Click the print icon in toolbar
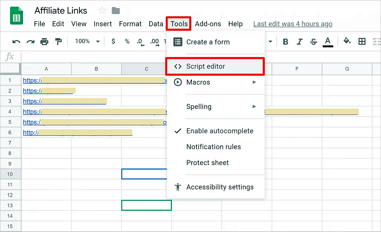Viewport: 381px width, 232px height. point(44,42)
